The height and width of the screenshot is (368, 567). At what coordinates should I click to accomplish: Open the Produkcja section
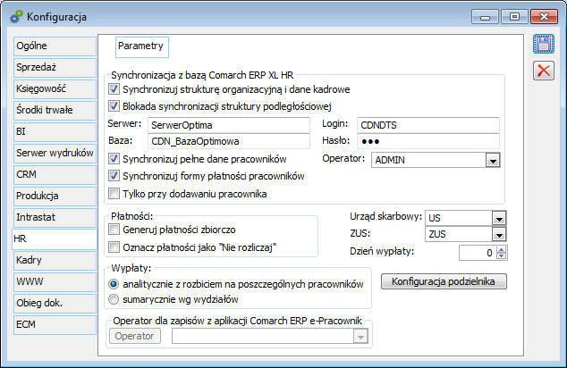tap(55, 196)
